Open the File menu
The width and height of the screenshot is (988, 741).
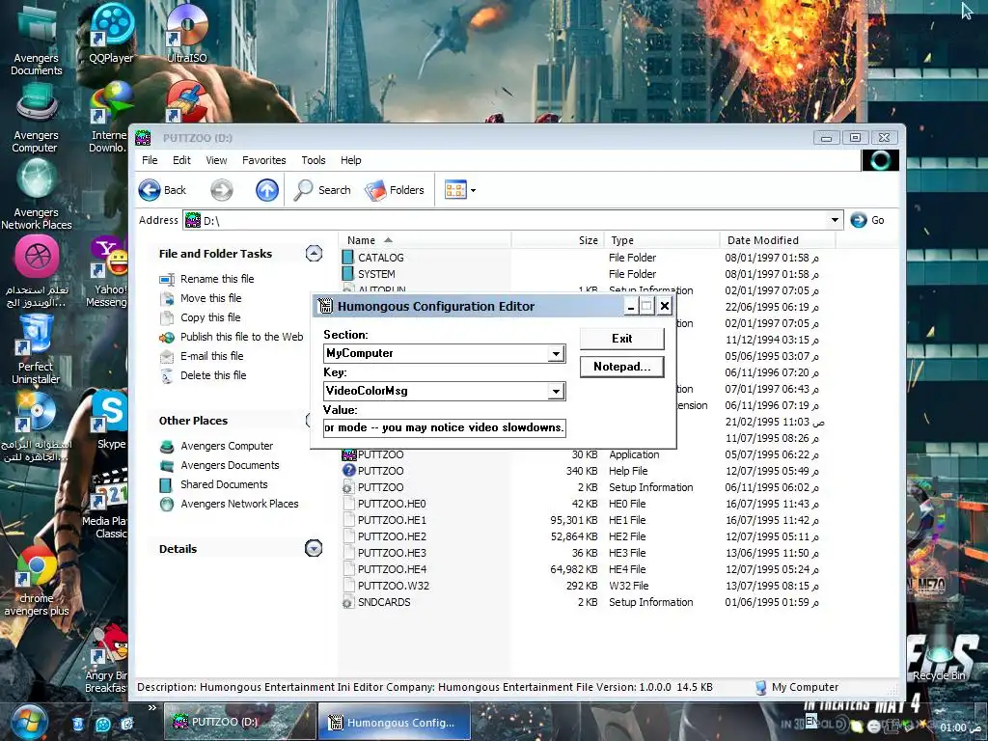tap(150, 160)
